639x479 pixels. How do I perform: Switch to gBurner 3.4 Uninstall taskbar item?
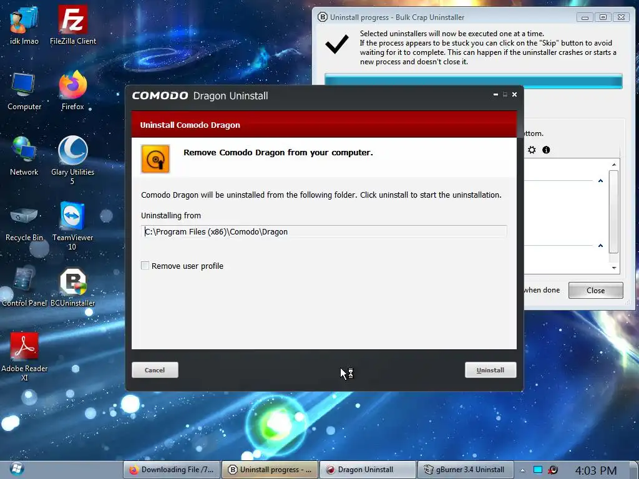coord(466,470)
